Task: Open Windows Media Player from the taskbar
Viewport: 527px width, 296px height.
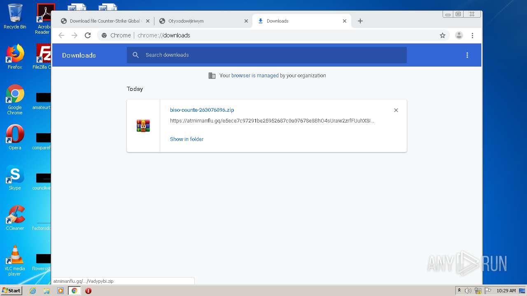Action: tap(61, 291)
